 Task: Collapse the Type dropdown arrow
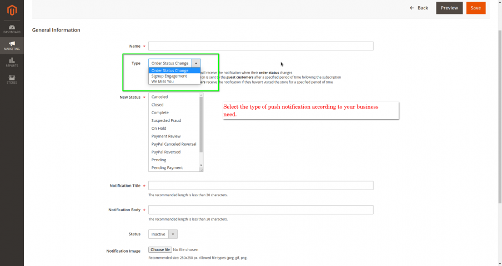[195, 63]
